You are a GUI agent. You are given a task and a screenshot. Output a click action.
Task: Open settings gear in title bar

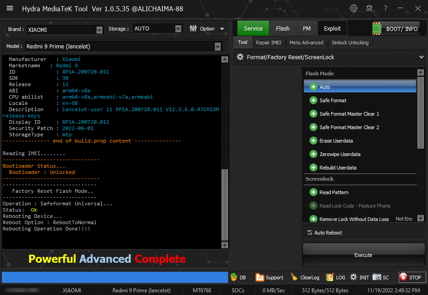click(354, 9)
